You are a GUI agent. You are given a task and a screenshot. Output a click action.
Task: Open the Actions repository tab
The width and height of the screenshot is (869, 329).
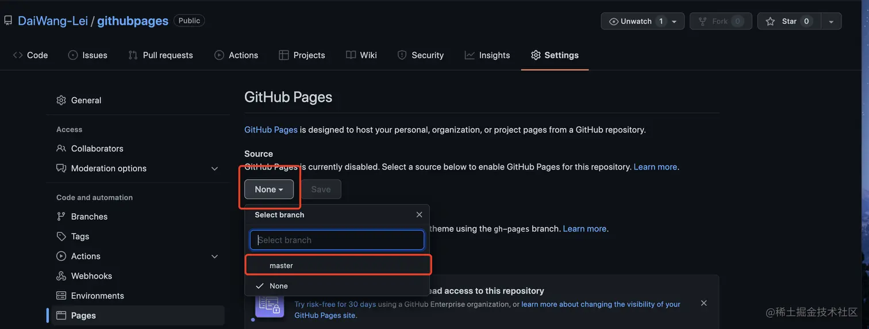pos(236,55)
